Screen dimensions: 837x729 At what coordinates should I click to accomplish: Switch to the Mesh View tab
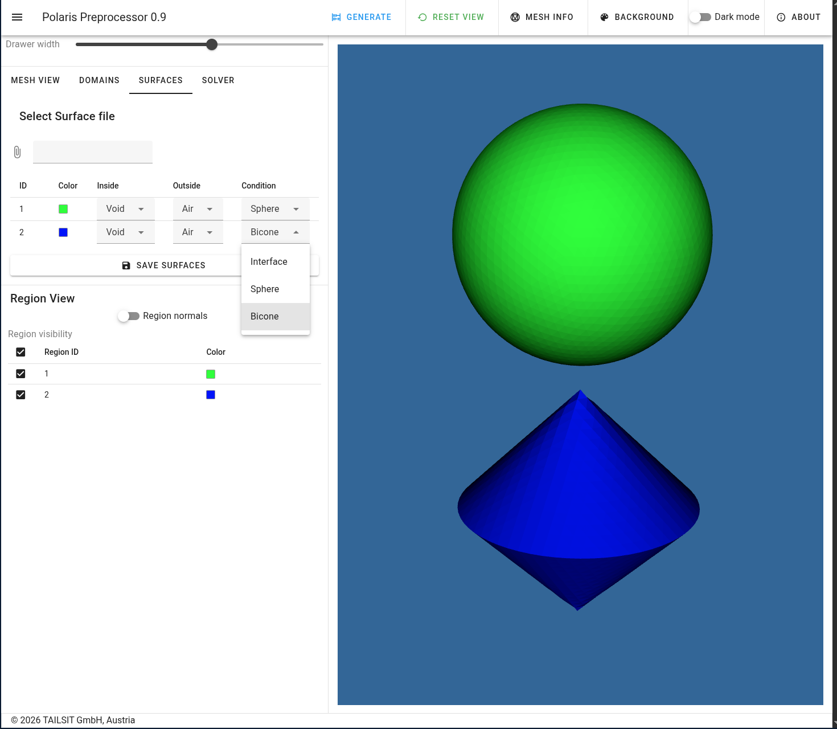(35, 80)
